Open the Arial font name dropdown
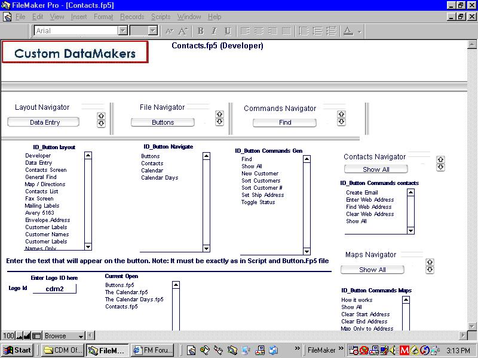This screenshot has height=358, width=478. click(x=123, y=31)
